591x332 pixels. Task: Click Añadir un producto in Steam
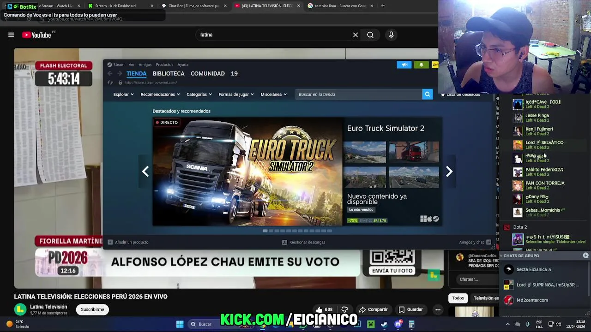128,242
